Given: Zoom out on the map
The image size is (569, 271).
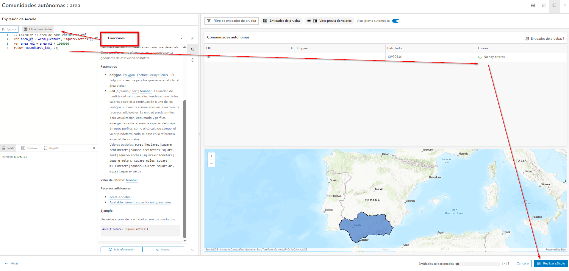Looking at the screenshot, I should 211,163.
